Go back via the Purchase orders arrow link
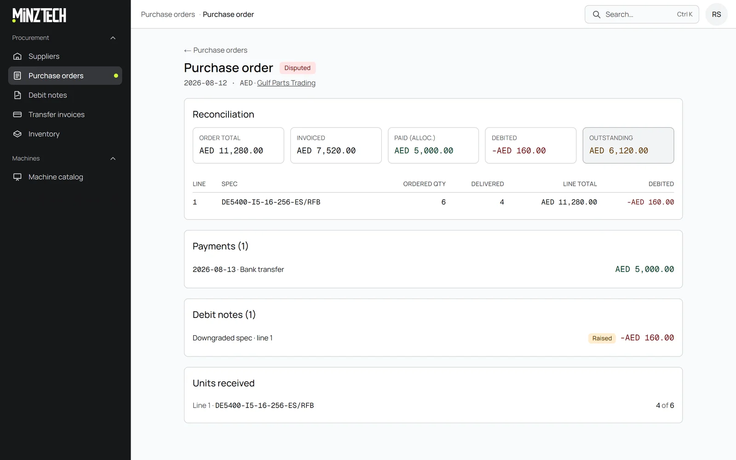The height and width of the screenshot is (460, 736). [216, 50]
